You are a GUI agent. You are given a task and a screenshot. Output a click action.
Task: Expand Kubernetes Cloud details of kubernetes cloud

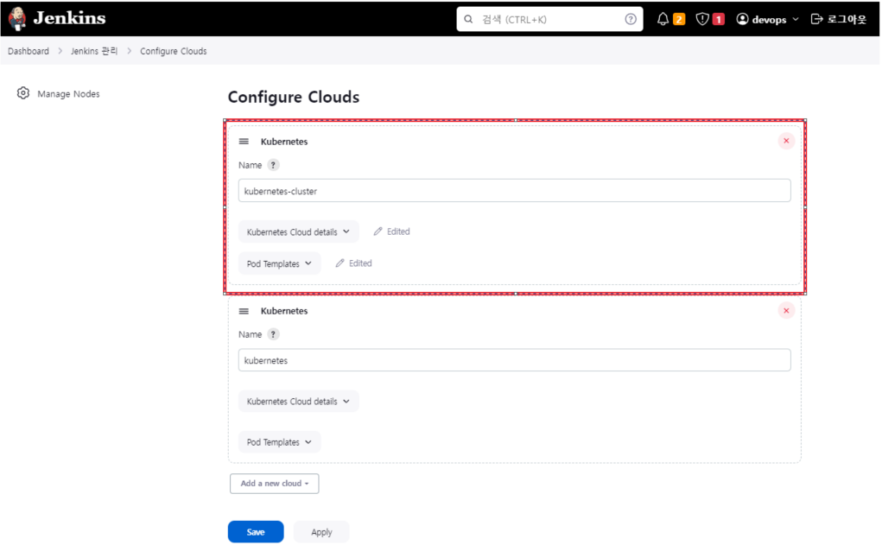pyautogui.click(x=298, y=402)
